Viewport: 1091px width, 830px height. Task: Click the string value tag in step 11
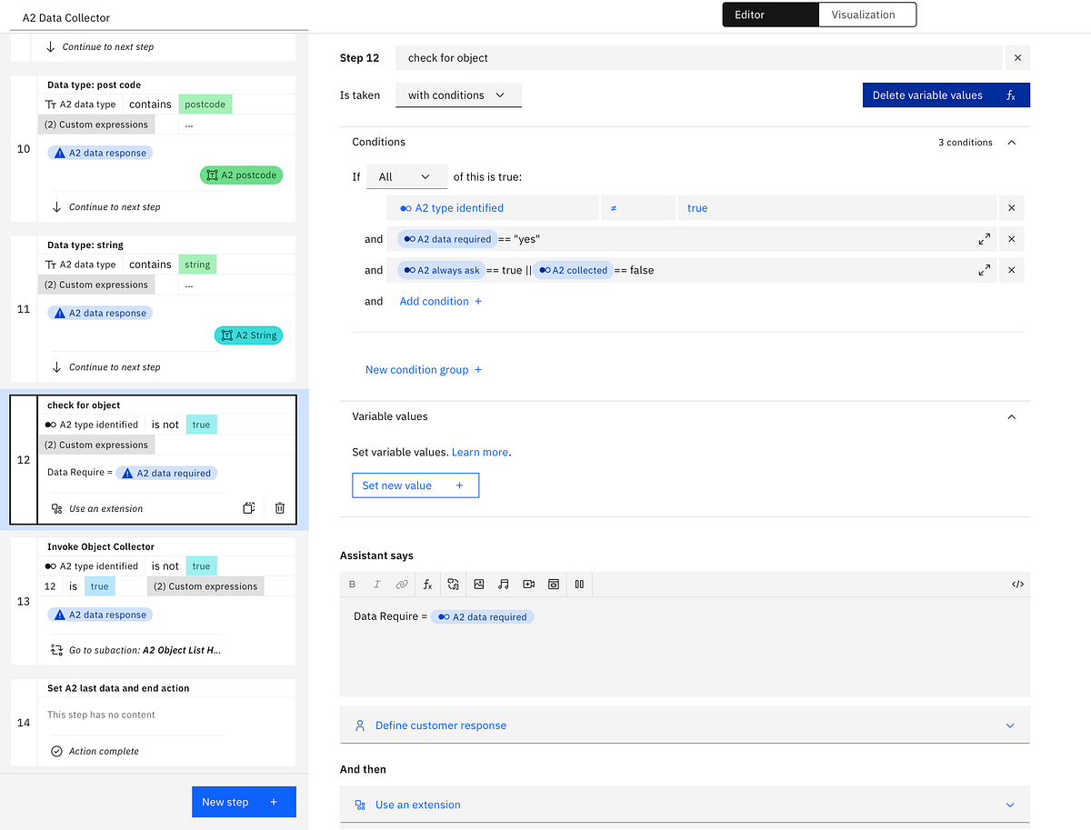tap(197, 265)
